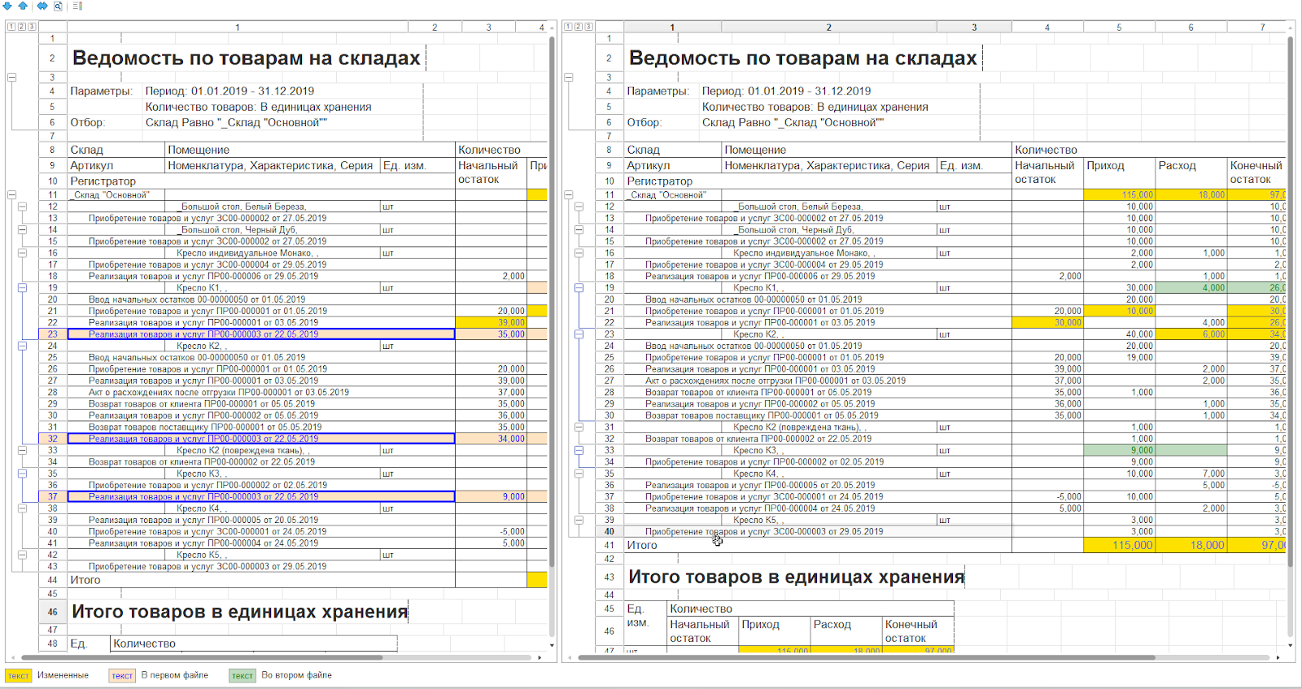Collapse 'Кресло К1' group in left pane
Image resolution: width=1302 pixels, height=689 pixels.
22,288
